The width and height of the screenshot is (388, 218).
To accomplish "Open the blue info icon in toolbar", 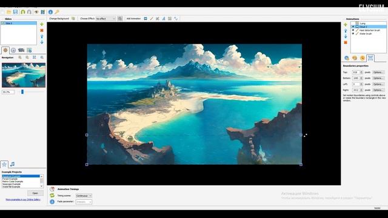I will click(50, 12).
